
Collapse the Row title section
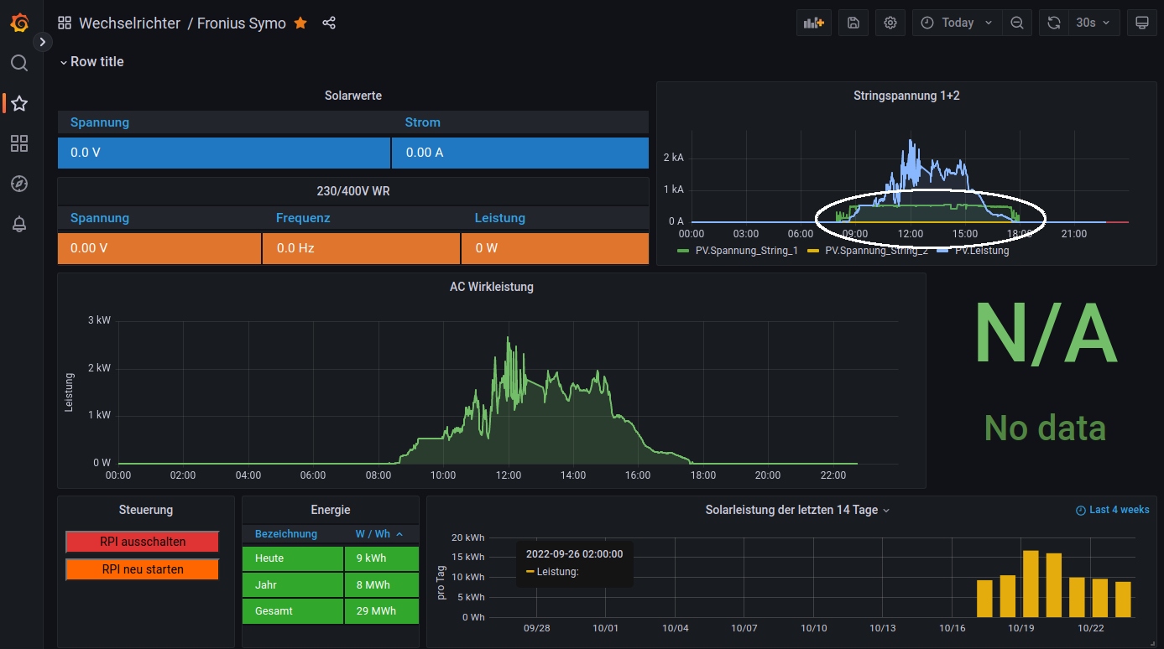[91, 61]
